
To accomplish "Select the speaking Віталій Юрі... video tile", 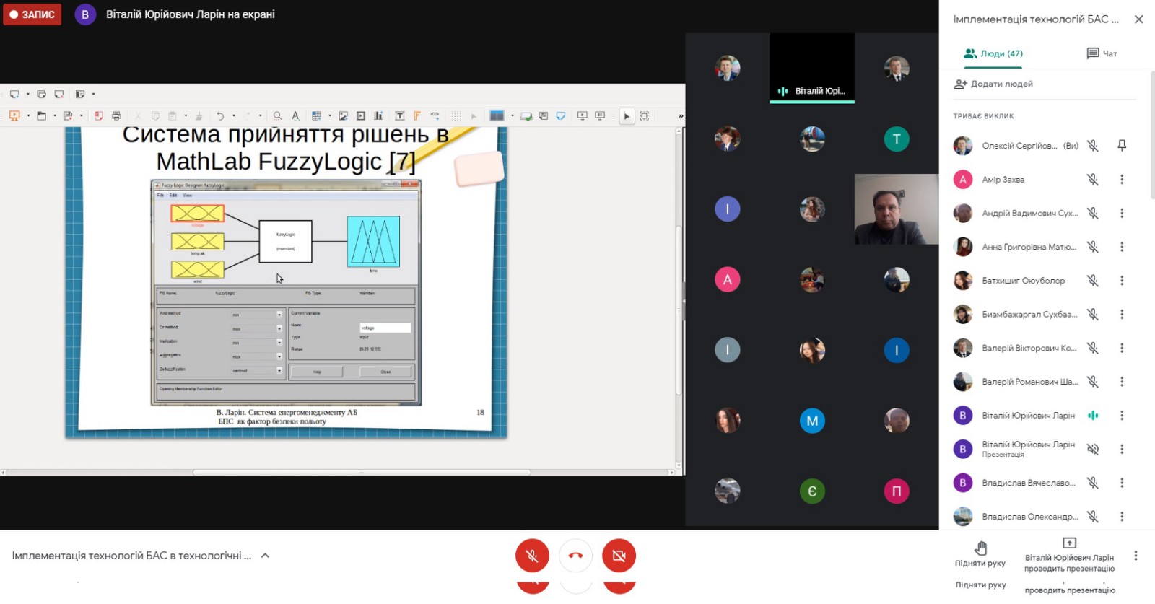I will coord(812,69).
